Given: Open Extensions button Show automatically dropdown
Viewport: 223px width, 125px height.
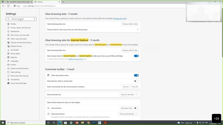Looking at the screenshot, I should point(129,114).
